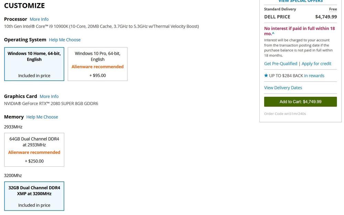Open the View Delivery Dates link

[x=283, y=87]
